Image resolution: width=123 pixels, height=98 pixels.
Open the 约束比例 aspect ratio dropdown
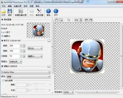tap(16, 62)
